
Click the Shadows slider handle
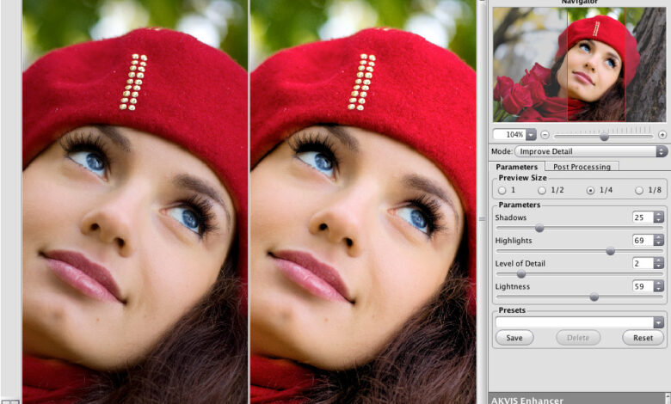coord(539,229)
